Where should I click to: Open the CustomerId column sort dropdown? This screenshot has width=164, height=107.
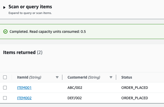tap(111, 77)
